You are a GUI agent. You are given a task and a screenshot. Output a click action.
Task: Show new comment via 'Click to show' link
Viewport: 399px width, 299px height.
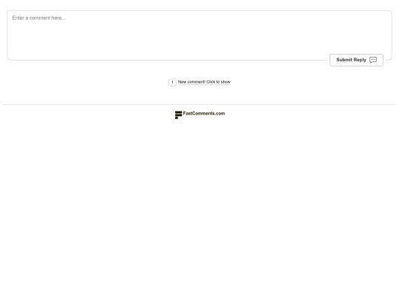pos(204,82)
